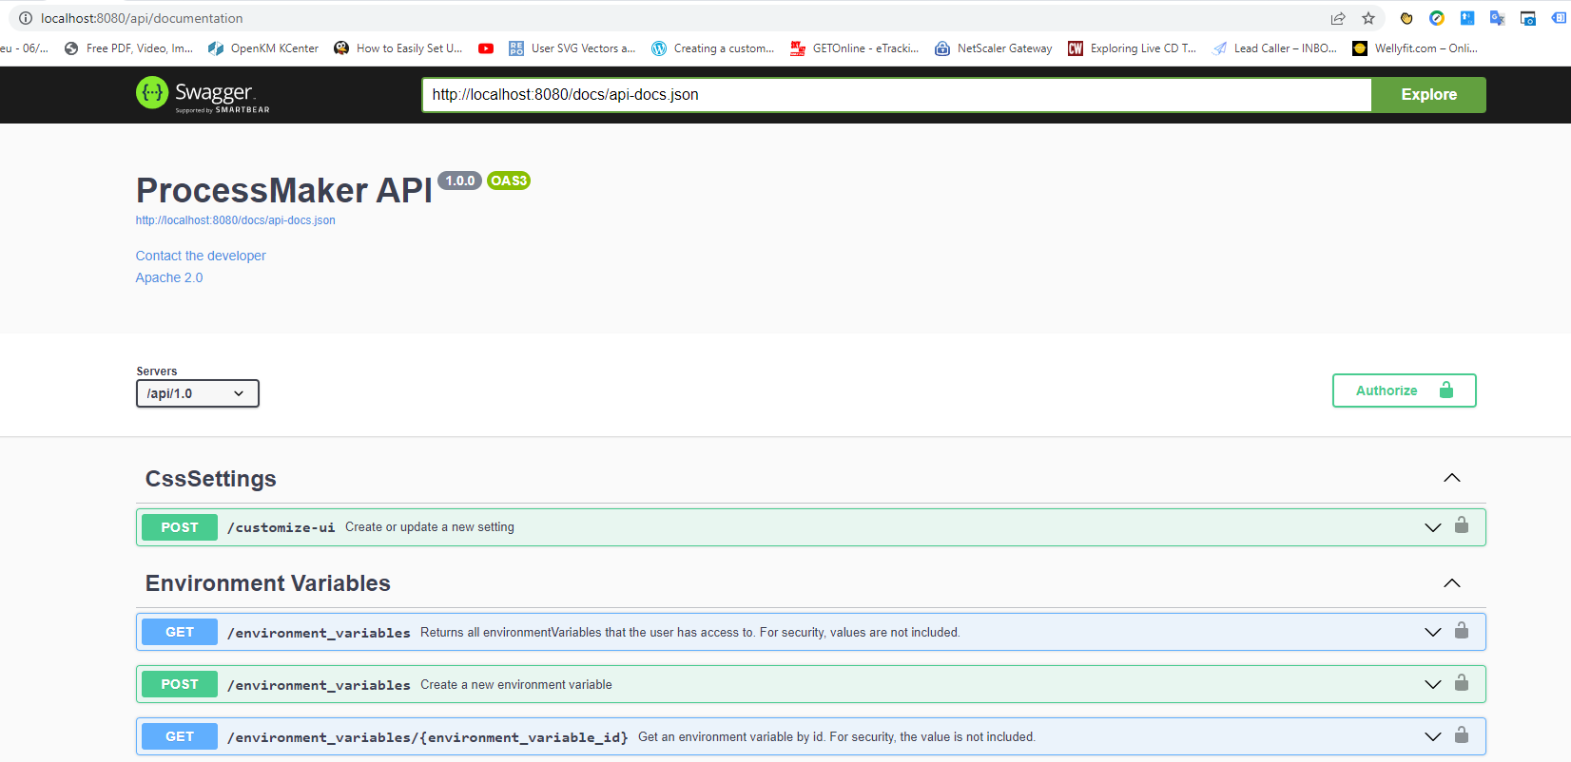Click lock icon on GET environment_variable_id row
The height and width of the screenshot is (762, 1571).
(1462, 734)
